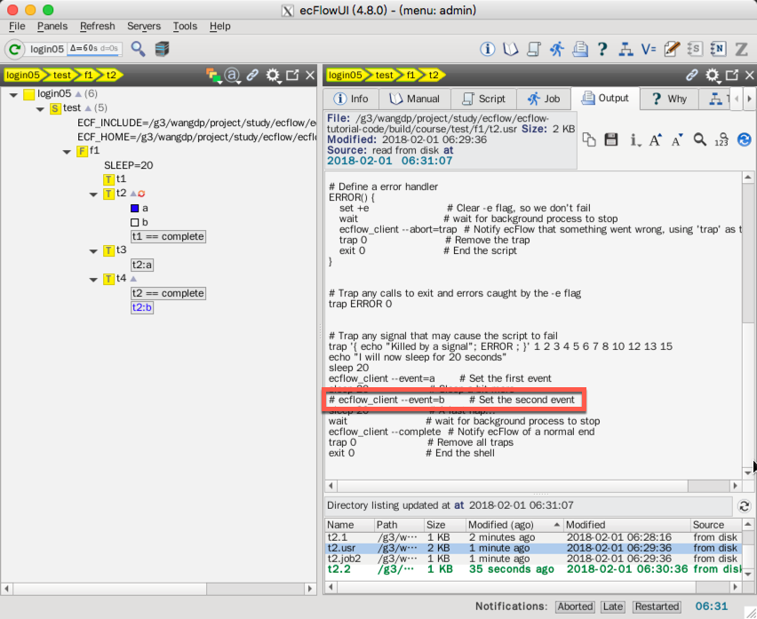757x619 pixels.
Task: Open the server manager icon
Action: [x=163, y=49]
